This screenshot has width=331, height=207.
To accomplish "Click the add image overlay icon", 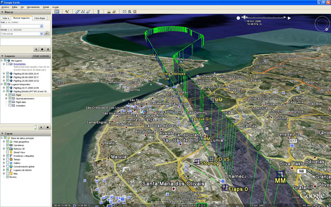I will click(x=88, y=11).
